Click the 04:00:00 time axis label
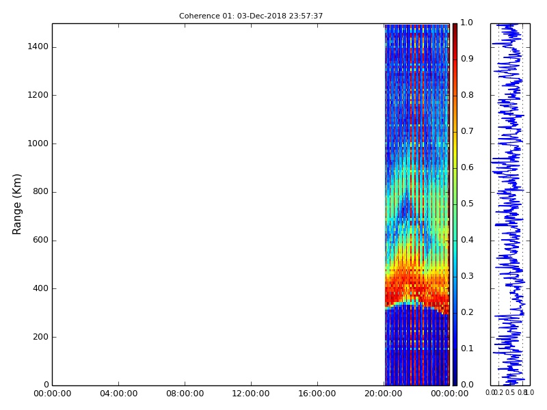This screenshot has width=547, height=410. 118,394
